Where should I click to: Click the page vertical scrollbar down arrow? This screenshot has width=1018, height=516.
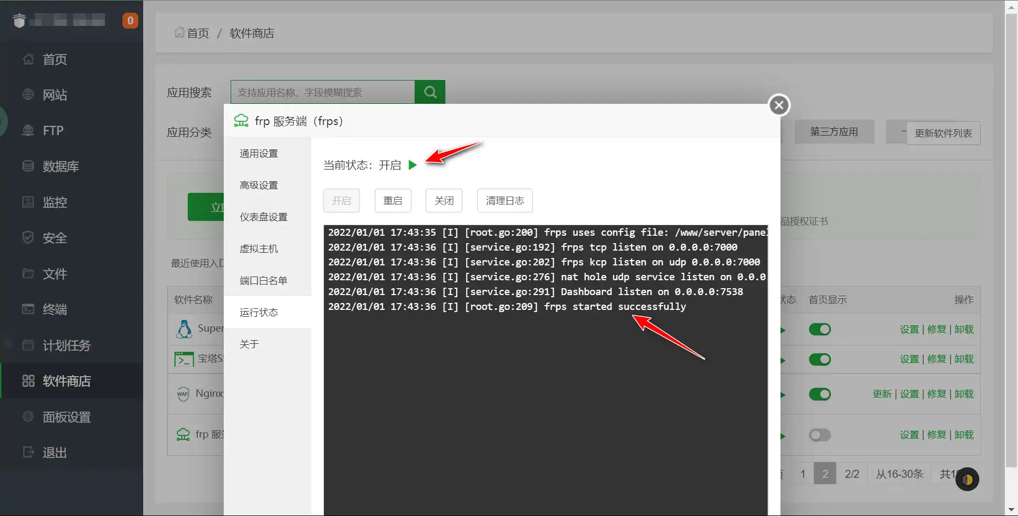point(1012,510)
